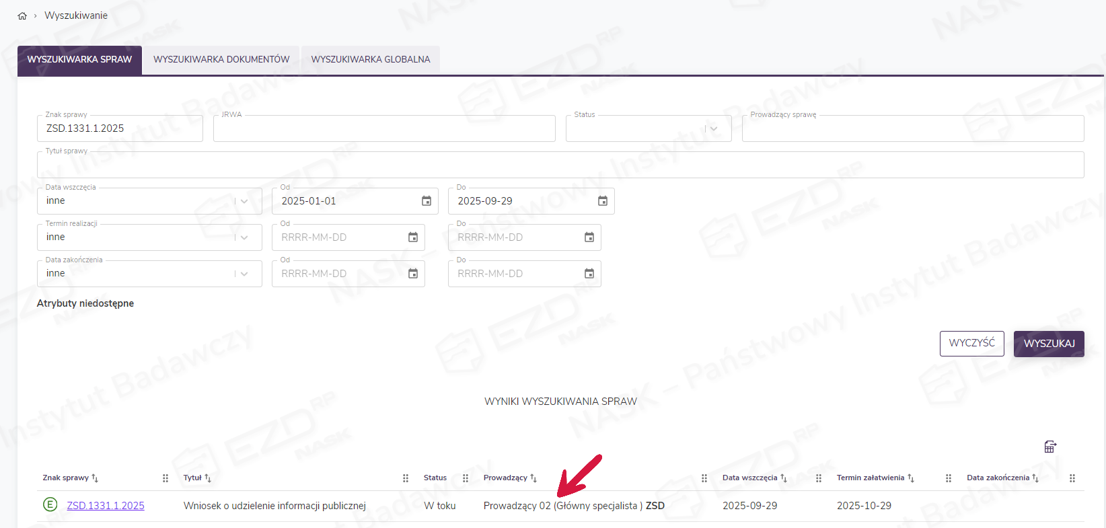This screenshot has width=1106, height=528.
Task: Click the export table icon above results
Action: [1049, 447]
